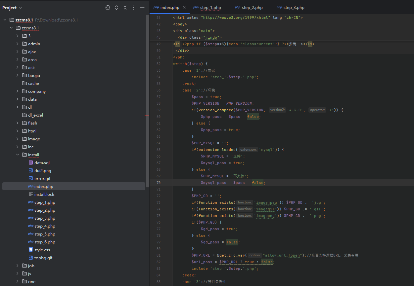Close the index.php editor tab
Image resolution: width=414 pixels, height=286 pixels.
184,7
